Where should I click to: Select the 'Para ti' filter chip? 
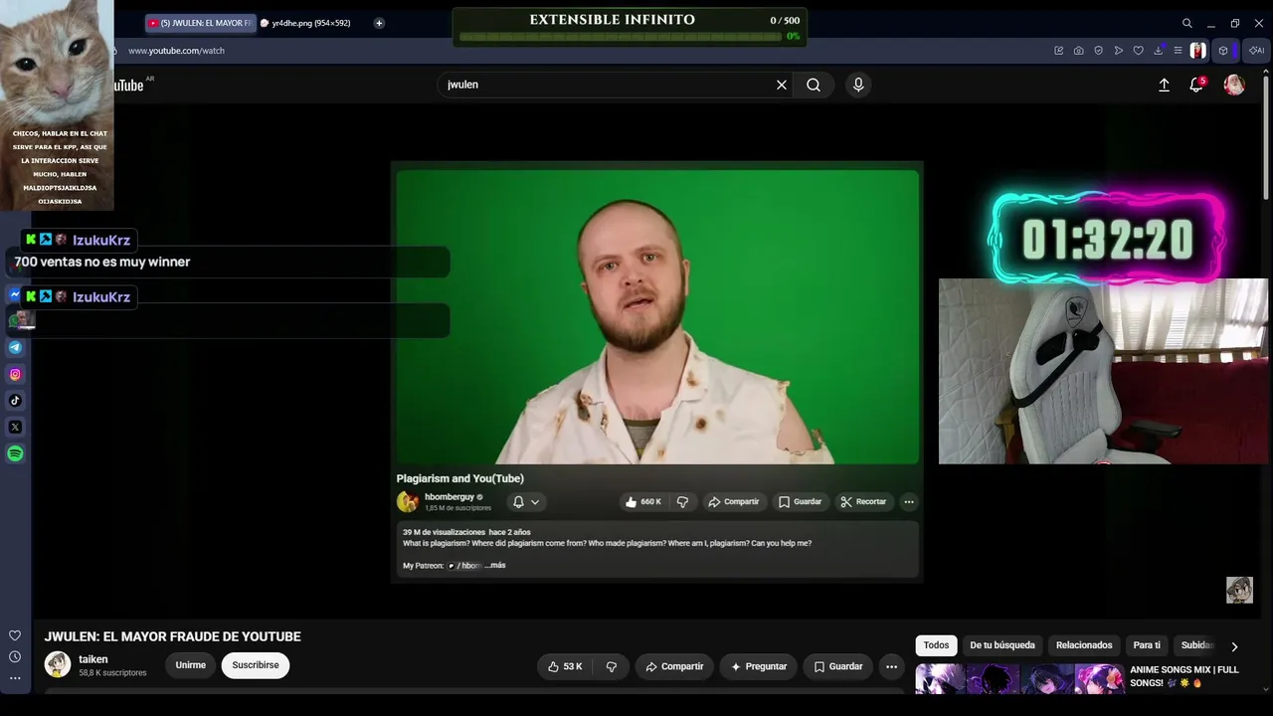(x=1147, y=645)
